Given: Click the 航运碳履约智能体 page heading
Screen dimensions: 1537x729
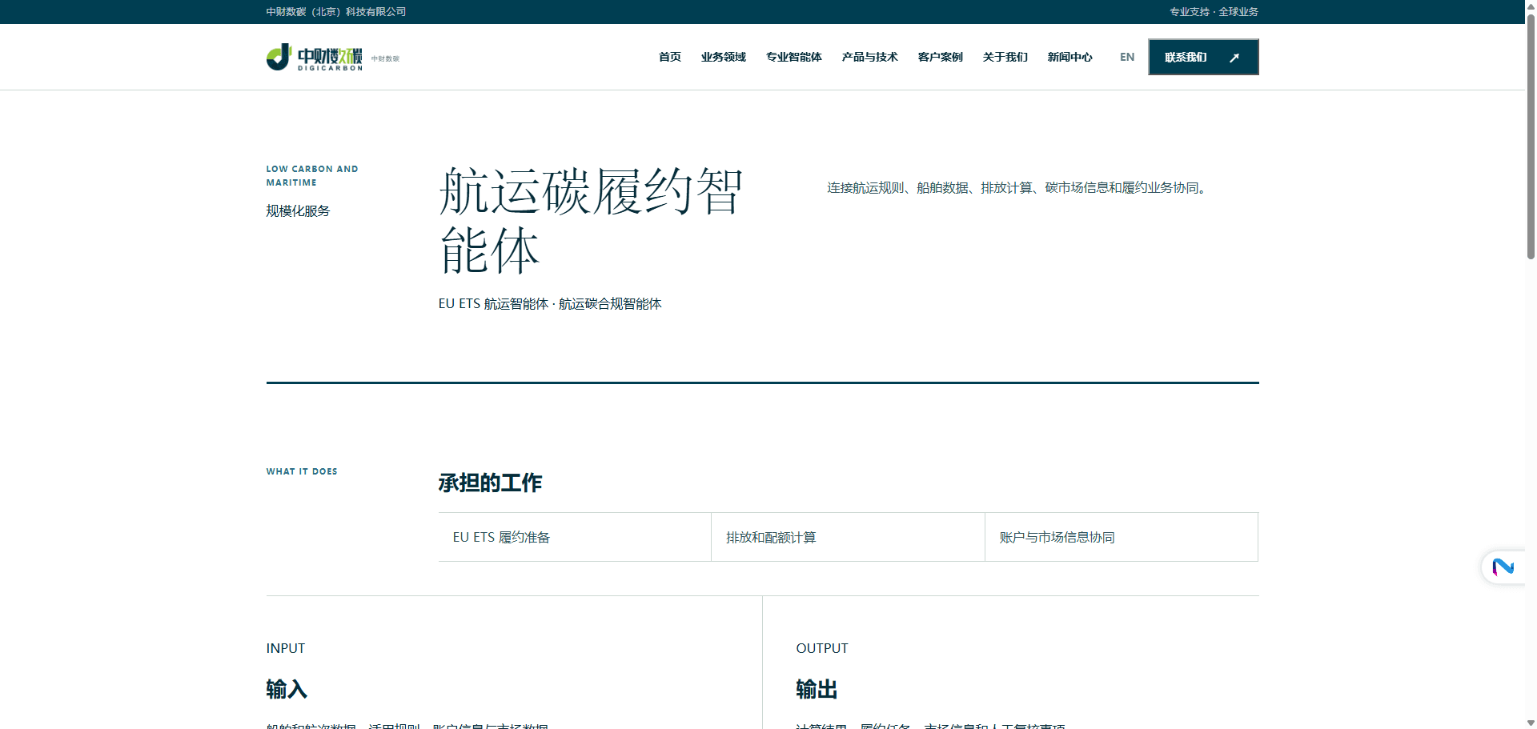Looking at the screenshot, I should 592,221.
